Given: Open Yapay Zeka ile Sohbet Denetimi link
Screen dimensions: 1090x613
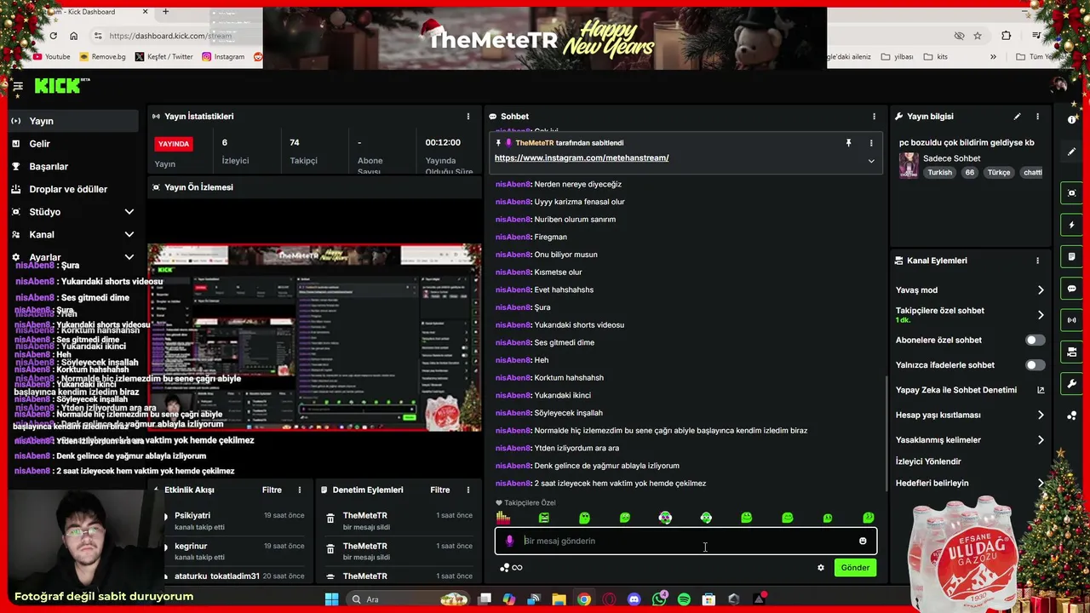Looking at the screenshot, I should pyautogui.click(x=969, y=390).
